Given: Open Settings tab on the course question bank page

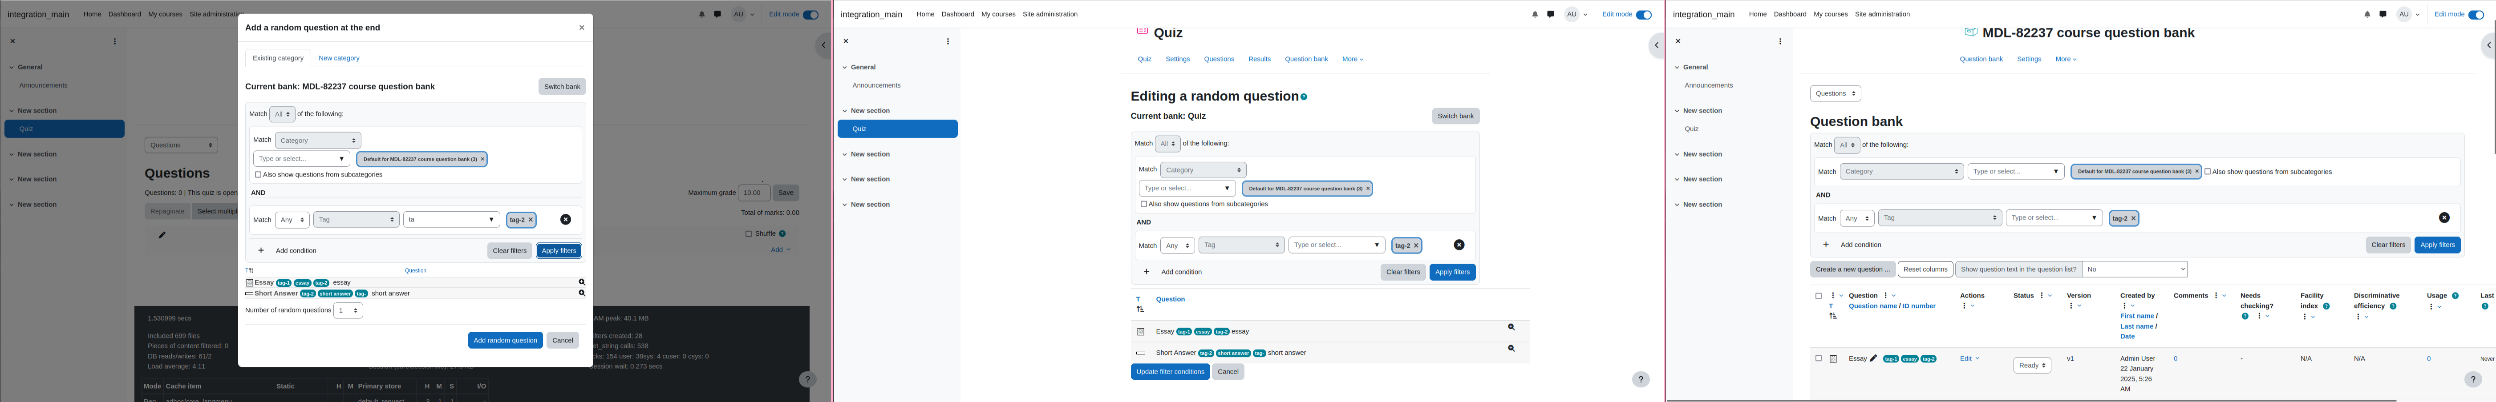Looking at the screenshot, I should pos(2029,59).
